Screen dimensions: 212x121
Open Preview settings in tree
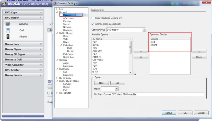(67, 21)
